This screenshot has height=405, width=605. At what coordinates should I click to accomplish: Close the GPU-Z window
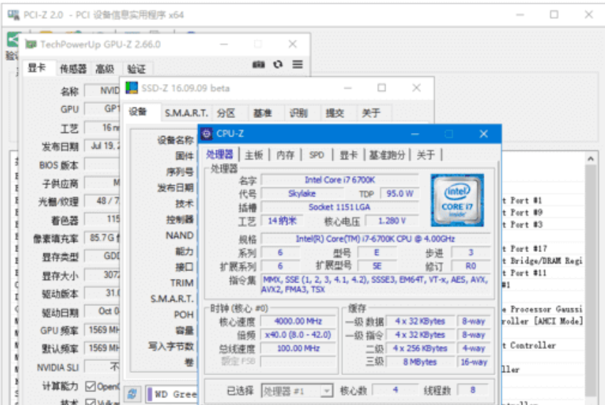tap(292, 44)
